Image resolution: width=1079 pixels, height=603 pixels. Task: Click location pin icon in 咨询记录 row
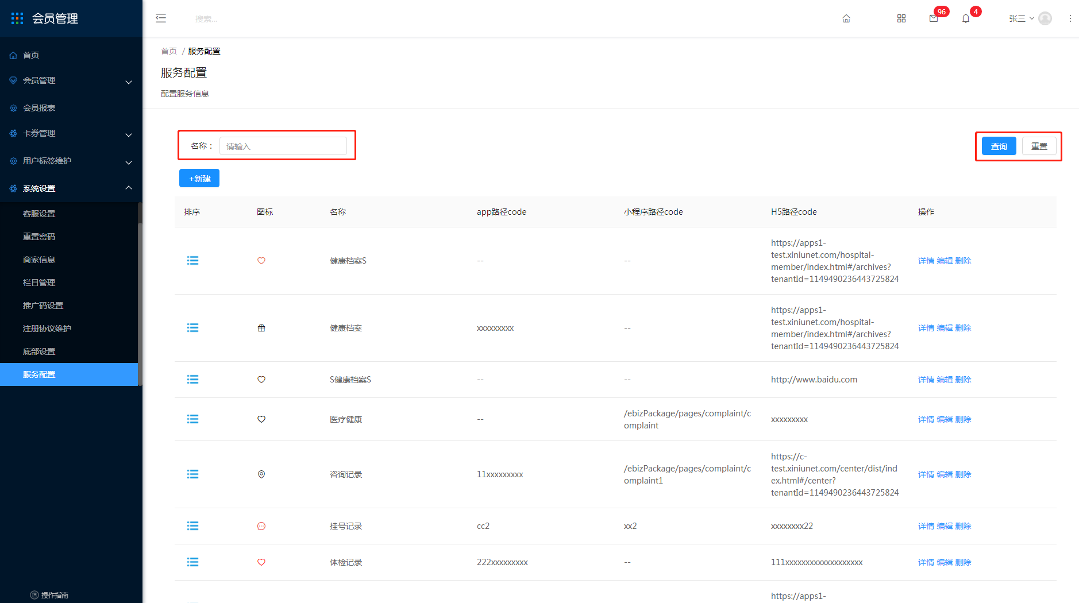[261, 474]
